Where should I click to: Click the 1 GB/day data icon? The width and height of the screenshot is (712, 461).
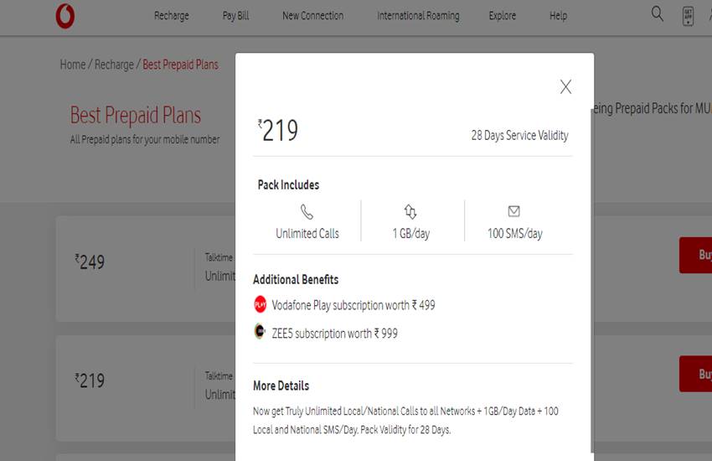410,212
